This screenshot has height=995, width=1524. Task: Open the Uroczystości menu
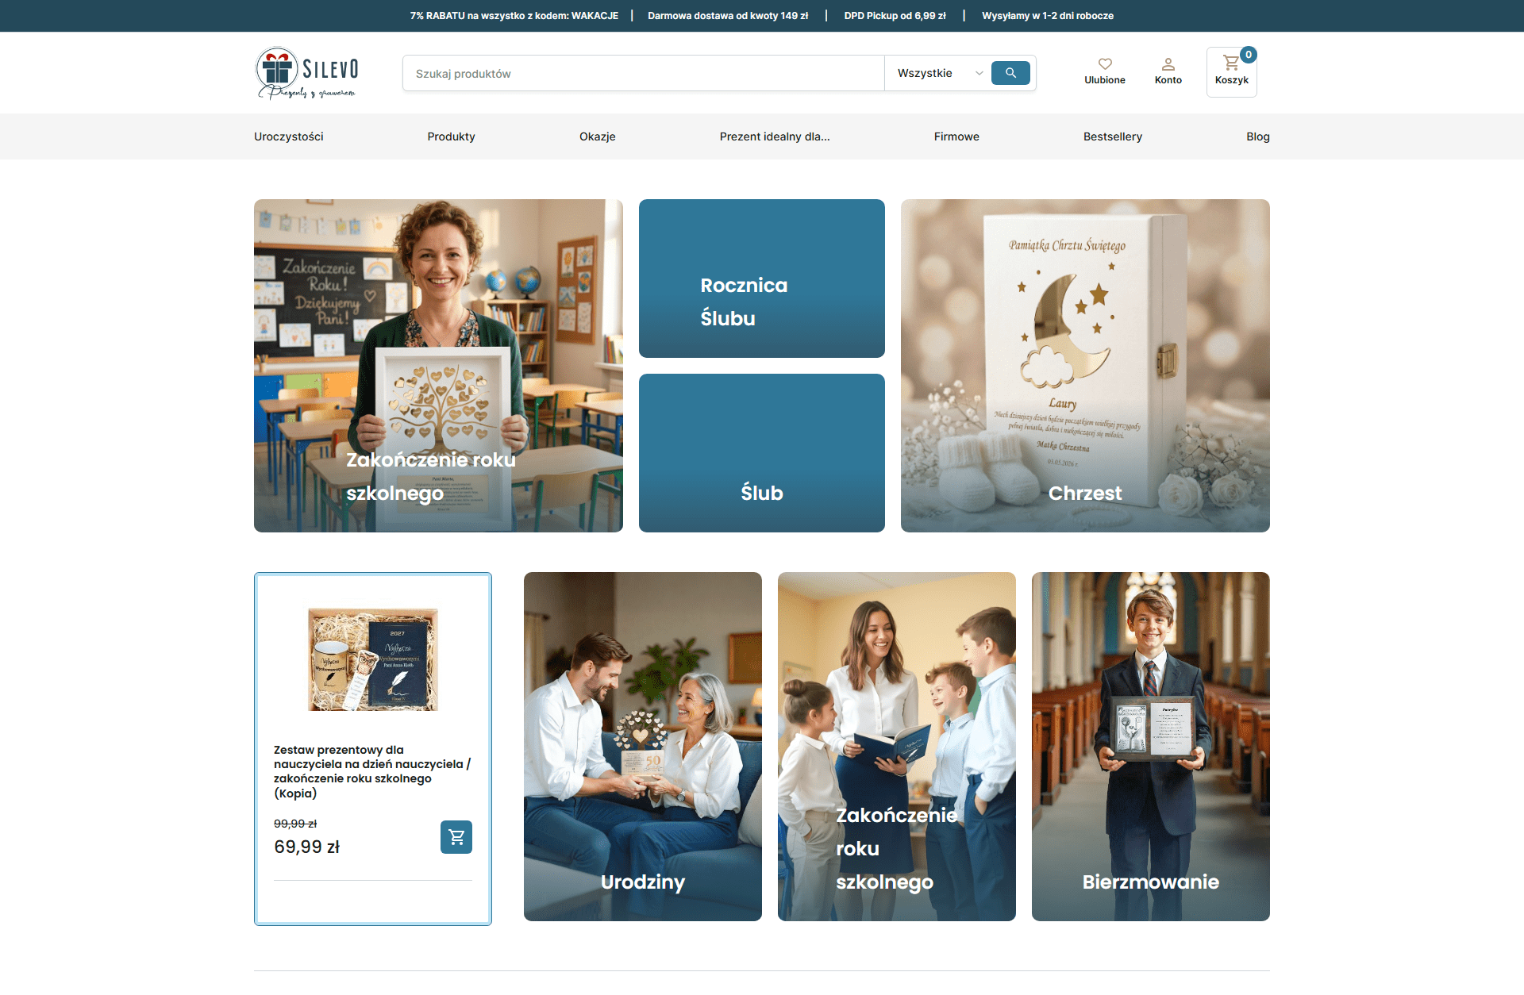point(289,136)
